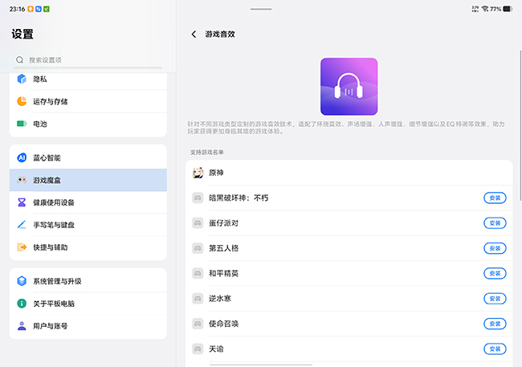Tap the 健康使用设备 hourglass icon
522x367 pixels.
22,203
